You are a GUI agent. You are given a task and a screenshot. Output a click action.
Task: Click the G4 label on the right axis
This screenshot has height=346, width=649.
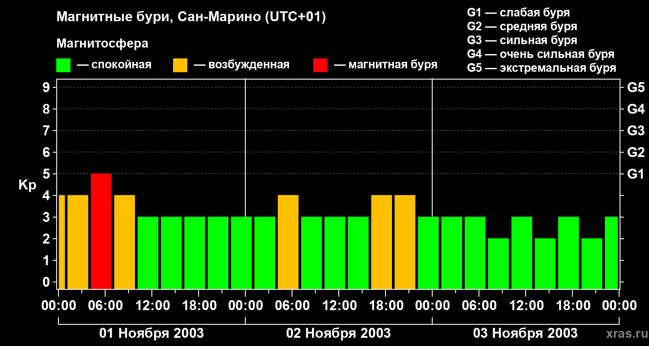(636, 109)
